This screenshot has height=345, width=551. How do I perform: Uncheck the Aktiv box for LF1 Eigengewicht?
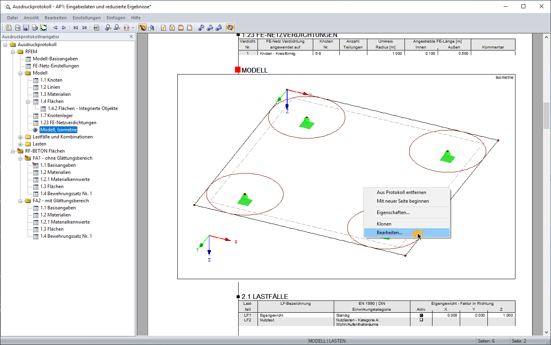421,315
